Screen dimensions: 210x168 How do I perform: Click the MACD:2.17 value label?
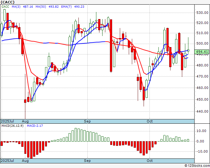pos(35,126)
